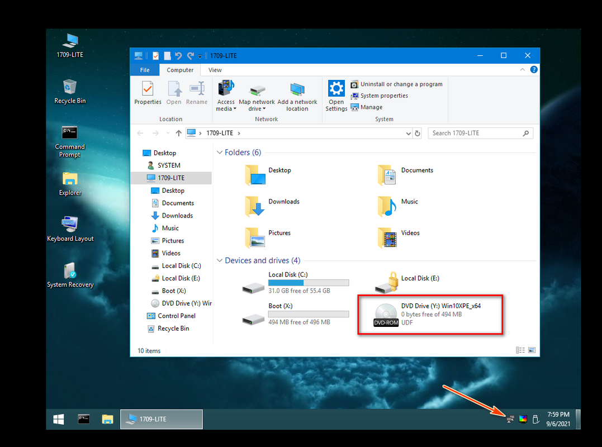602x447 pixels.
Task: Open Control Panel in navigation tree
Action: pos(176,316)
